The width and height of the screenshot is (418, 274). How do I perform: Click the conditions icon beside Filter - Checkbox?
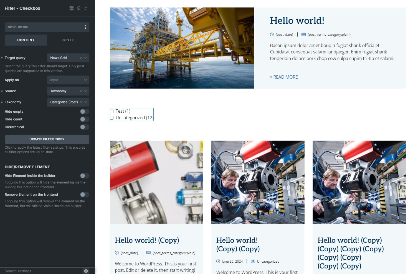click(72, 8)
